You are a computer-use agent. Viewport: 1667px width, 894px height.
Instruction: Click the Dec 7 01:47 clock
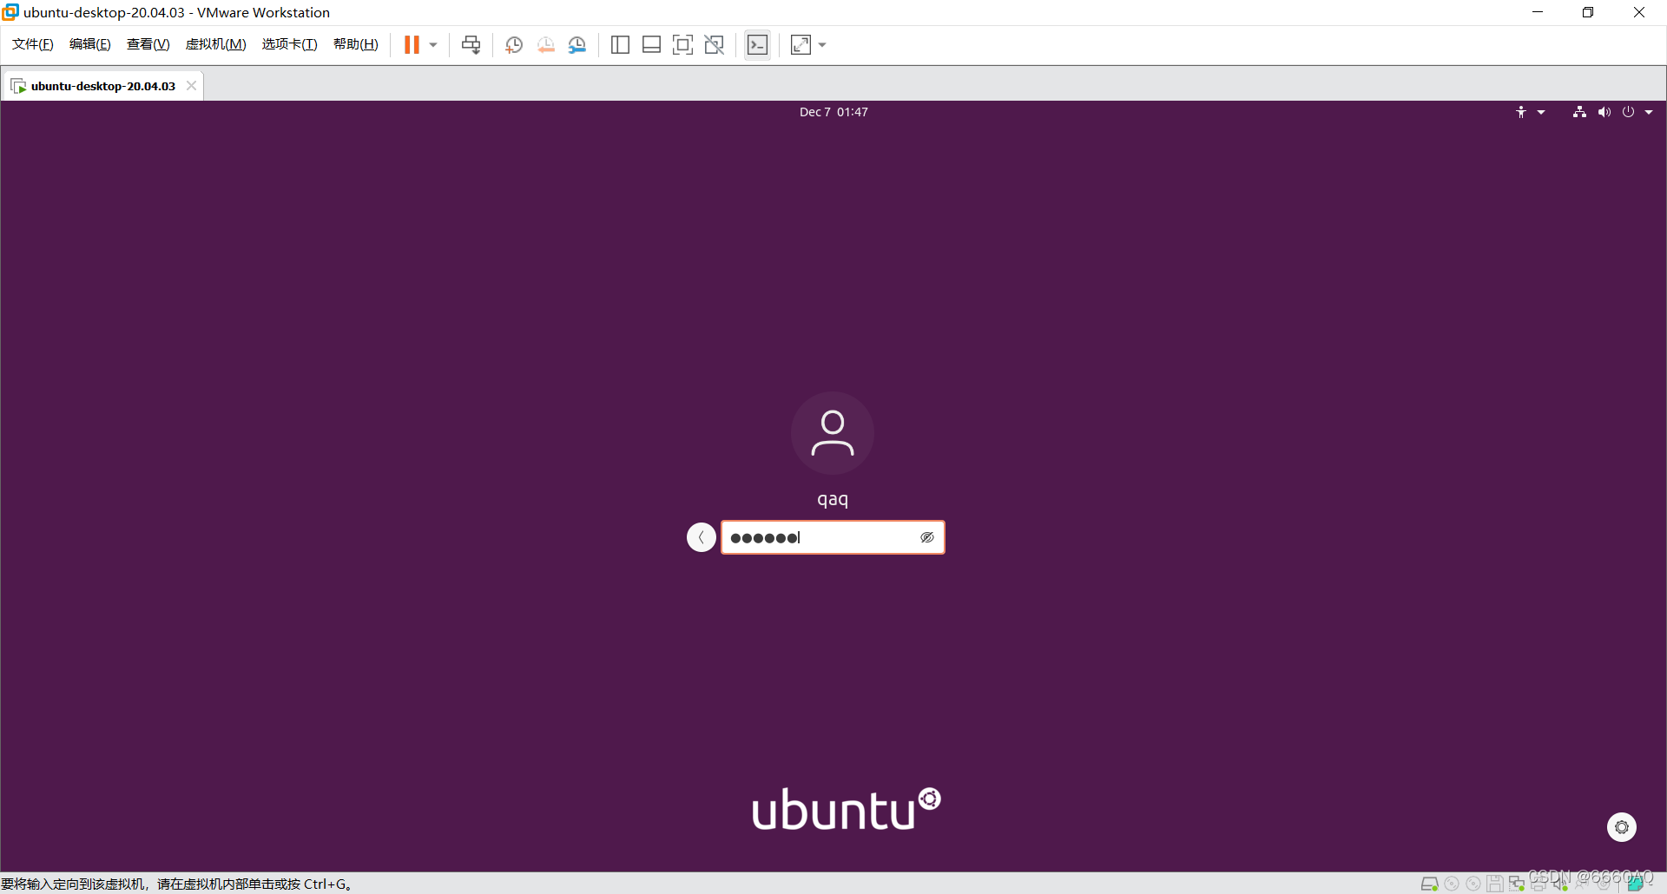click(x=833, y=112)
